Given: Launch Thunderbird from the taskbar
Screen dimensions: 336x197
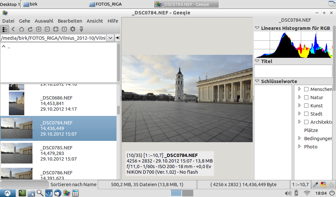Looking at the screenshot, I should click(x=58, y=193).
